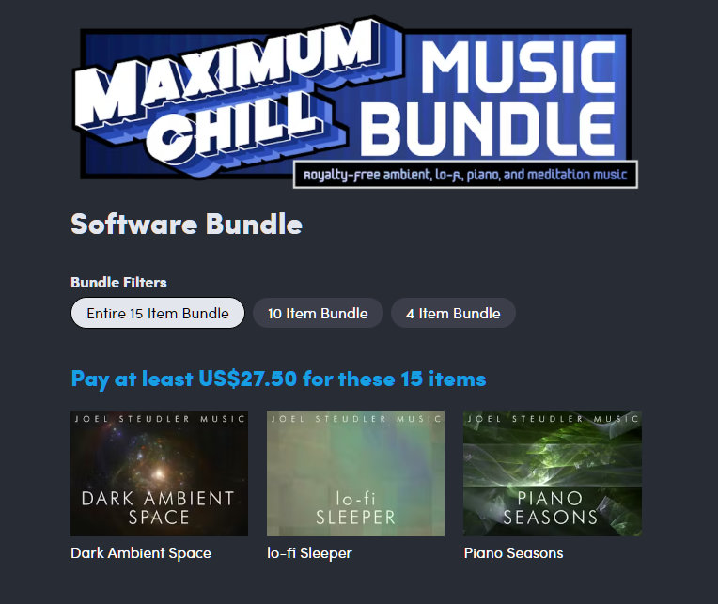The height and width of the screenshot is (604, 718).
Task: Click Joel Steudler Music text on Dark Ambient cover
Action: point(160,419)
